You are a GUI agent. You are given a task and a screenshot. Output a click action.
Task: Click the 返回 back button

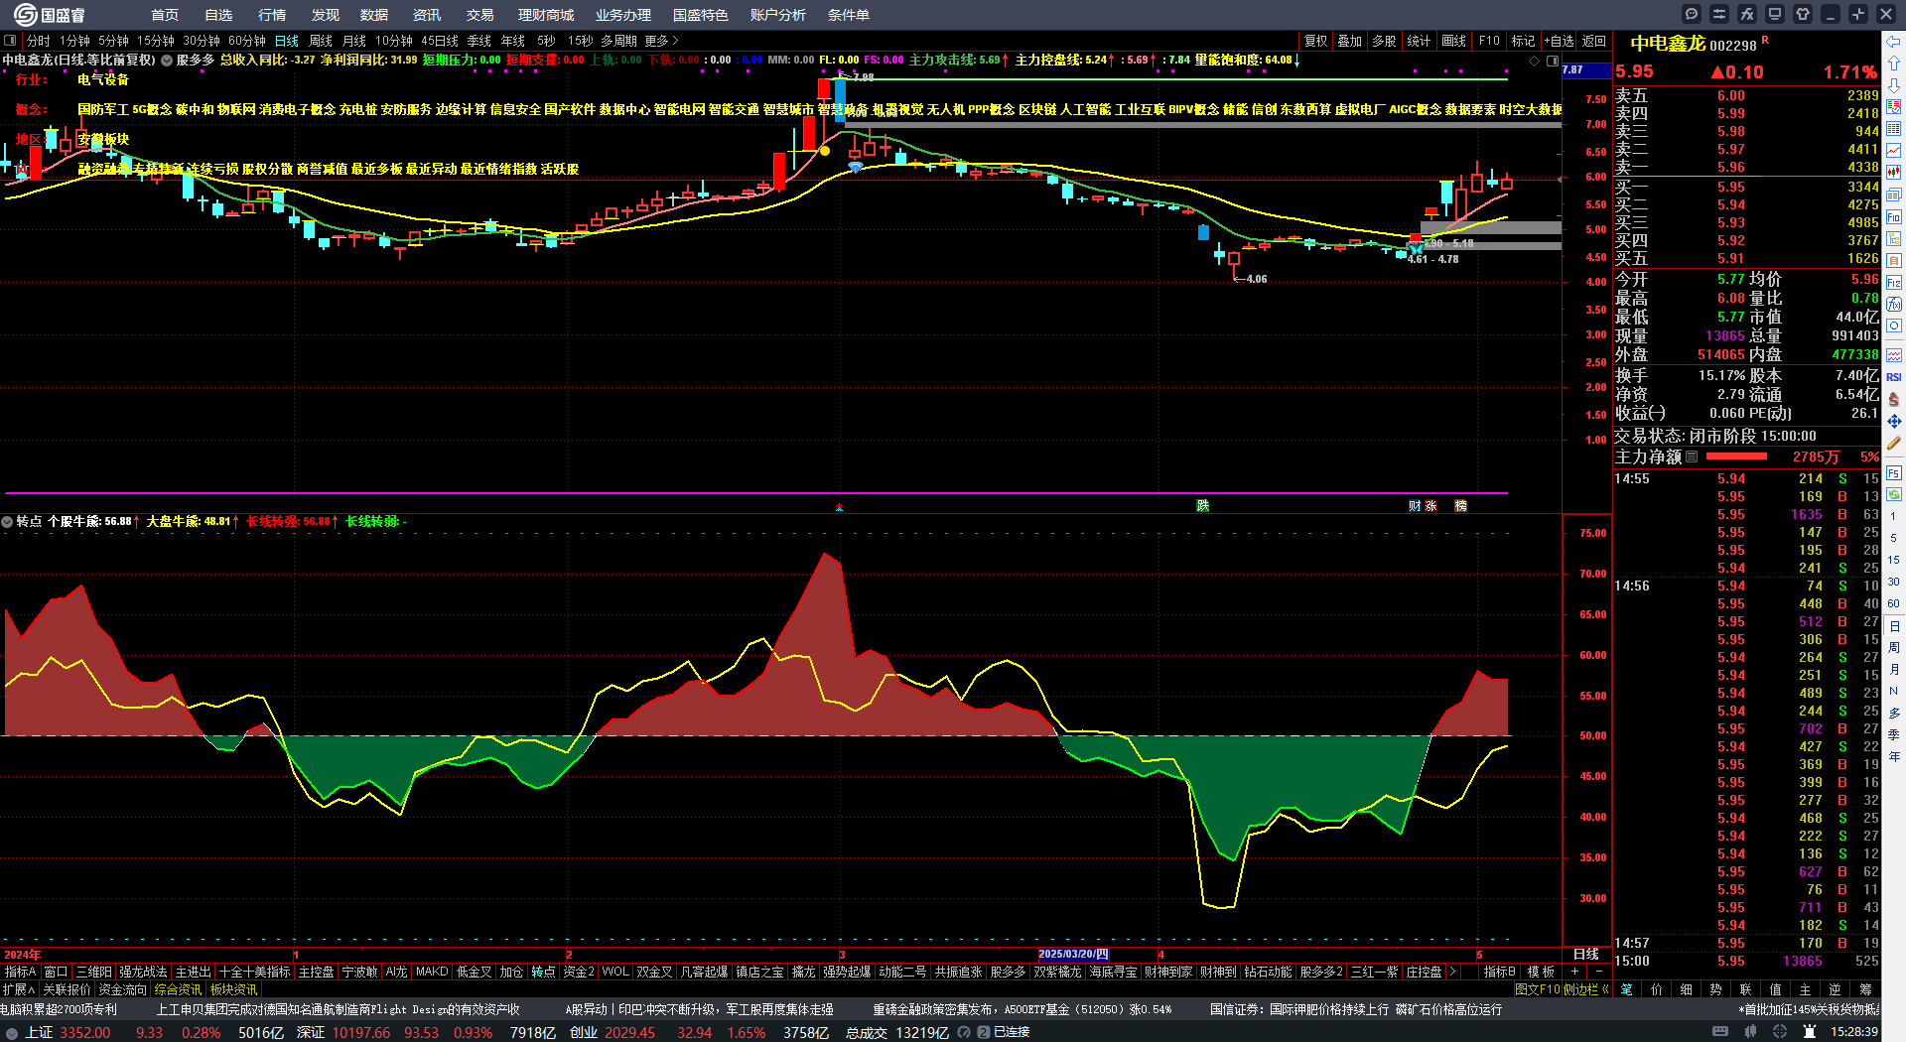pos(1594,41)
